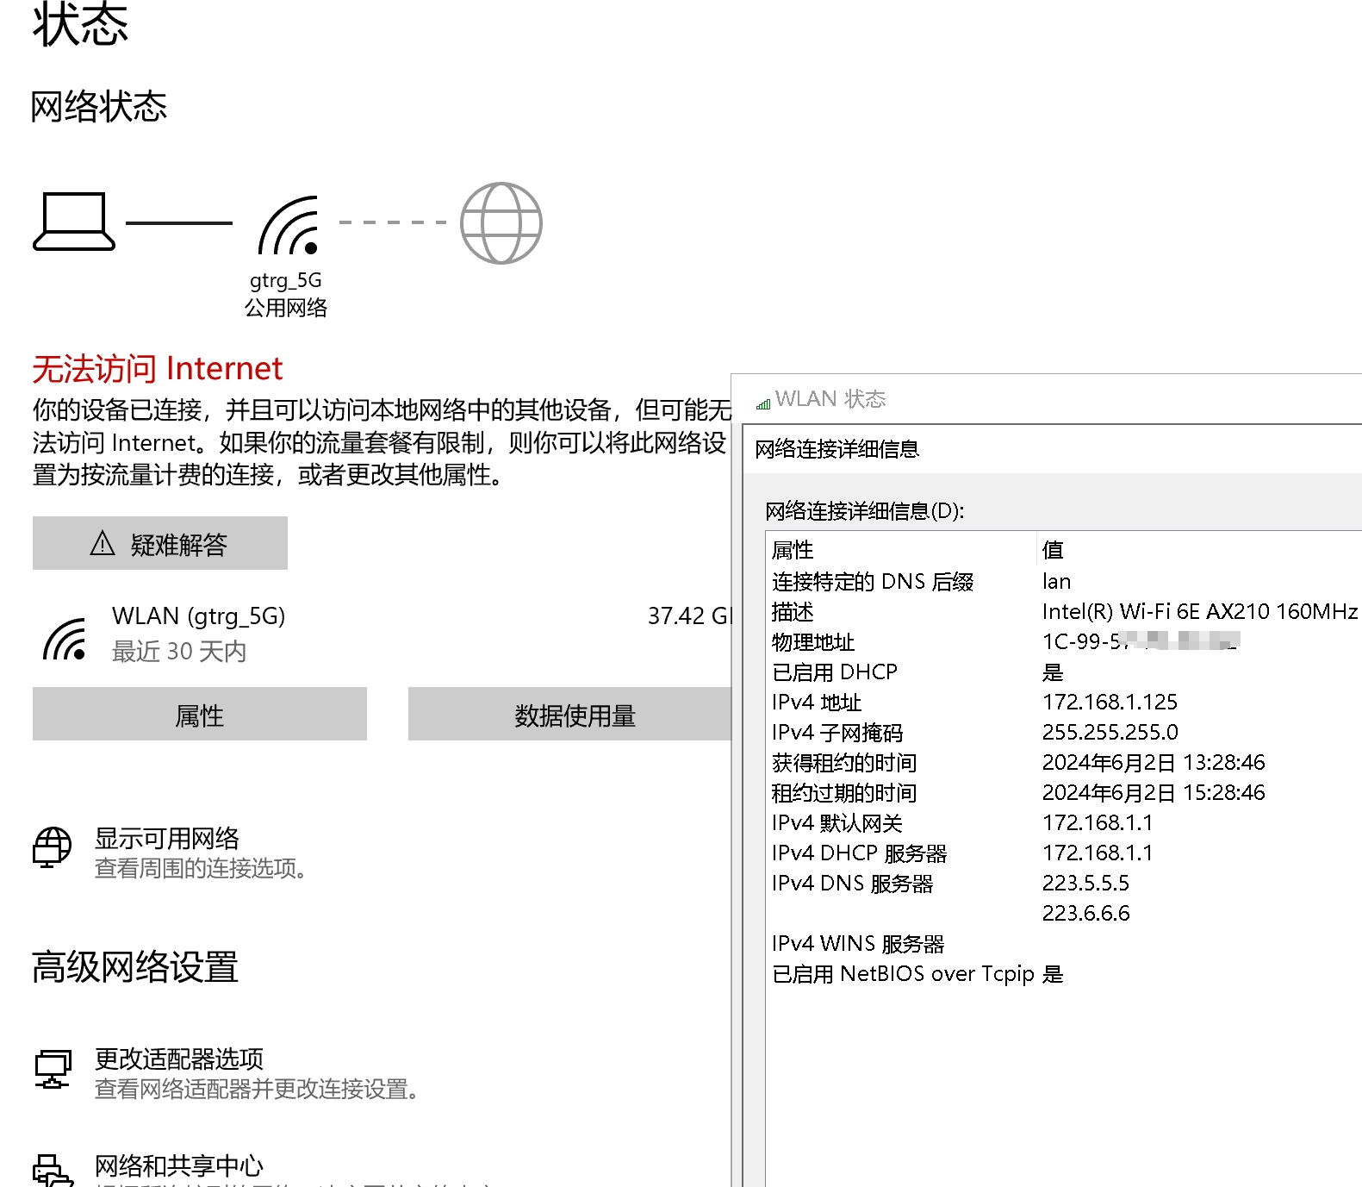Click the 更改适配器选项 computer icon
This screenshot has width=1362, height=1187.
coord(53,1069)
